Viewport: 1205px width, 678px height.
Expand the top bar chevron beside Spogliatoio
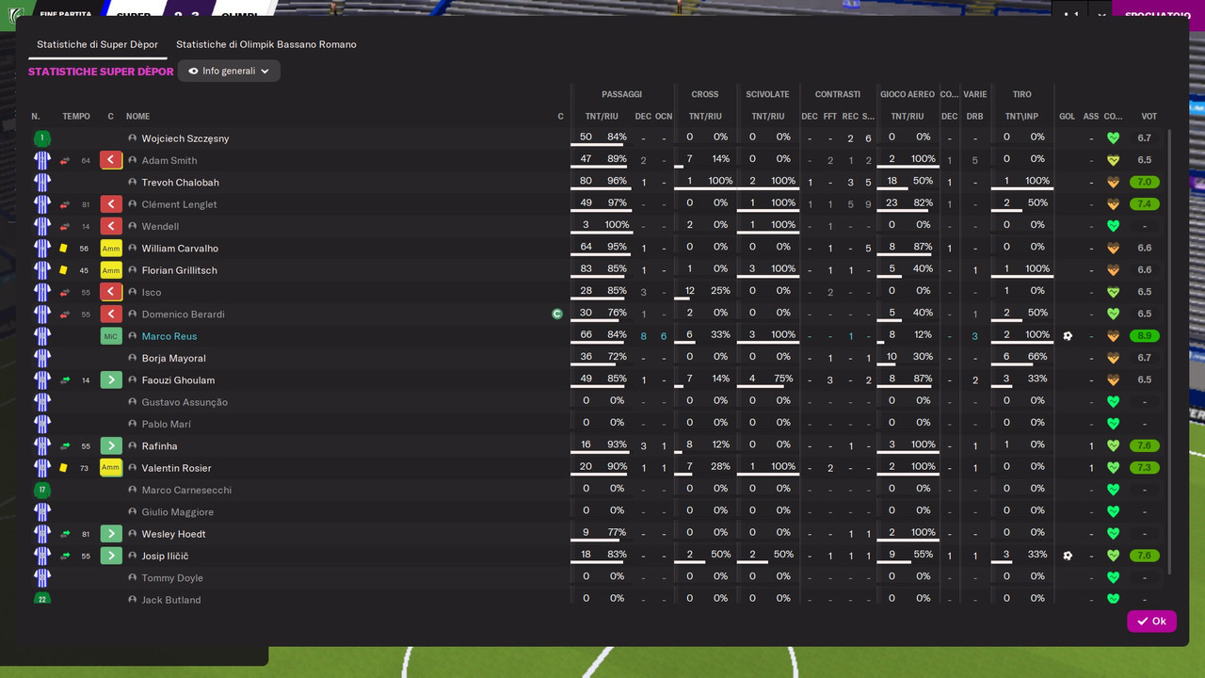(1101, 15)
